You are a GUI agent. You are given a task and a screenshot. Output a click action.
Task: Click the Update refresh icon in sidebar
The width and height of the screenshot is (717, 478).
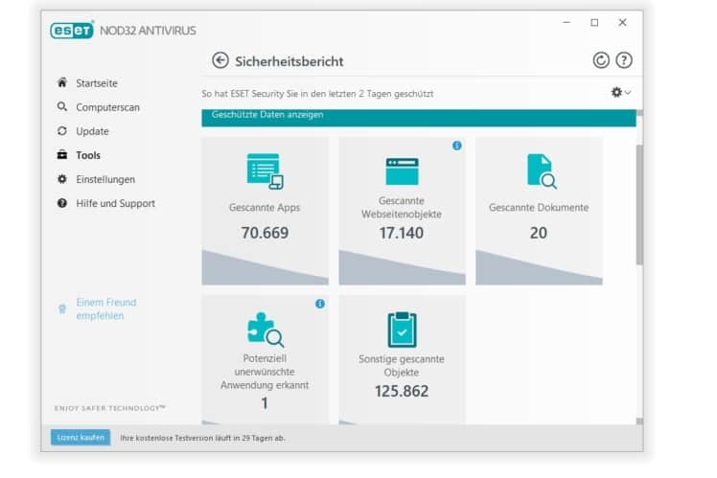[x=61, y=131]
